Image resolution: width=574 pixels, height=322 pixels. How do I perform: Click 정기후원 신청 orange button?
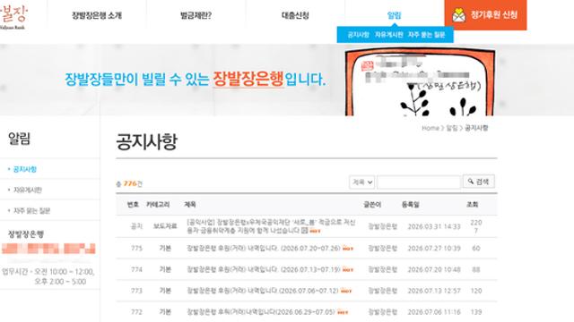(x=485, y=15)
